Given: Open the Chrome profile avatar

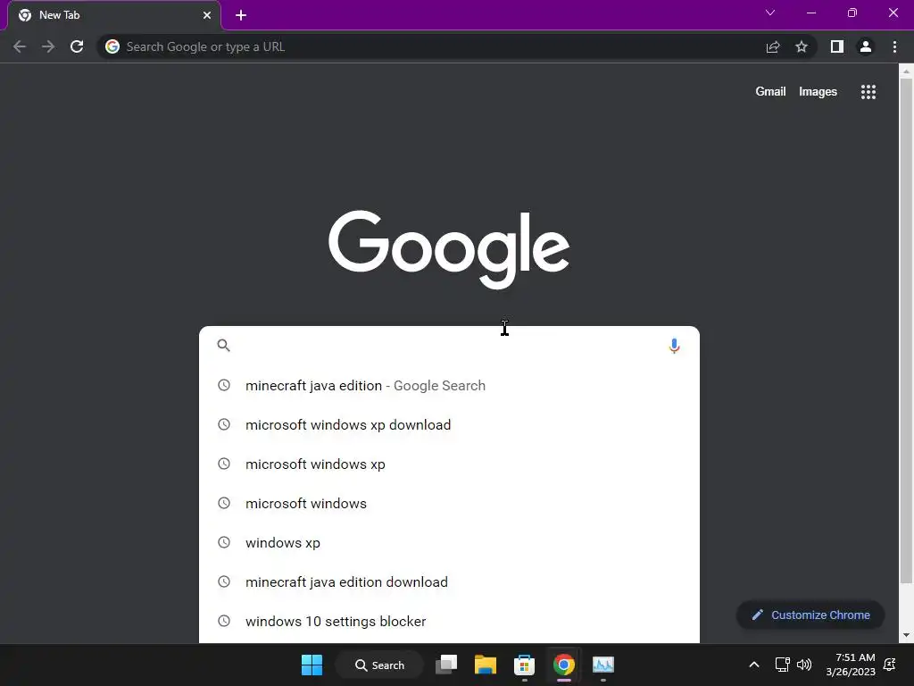Looking at the screenshot, I should pos(866,46).
